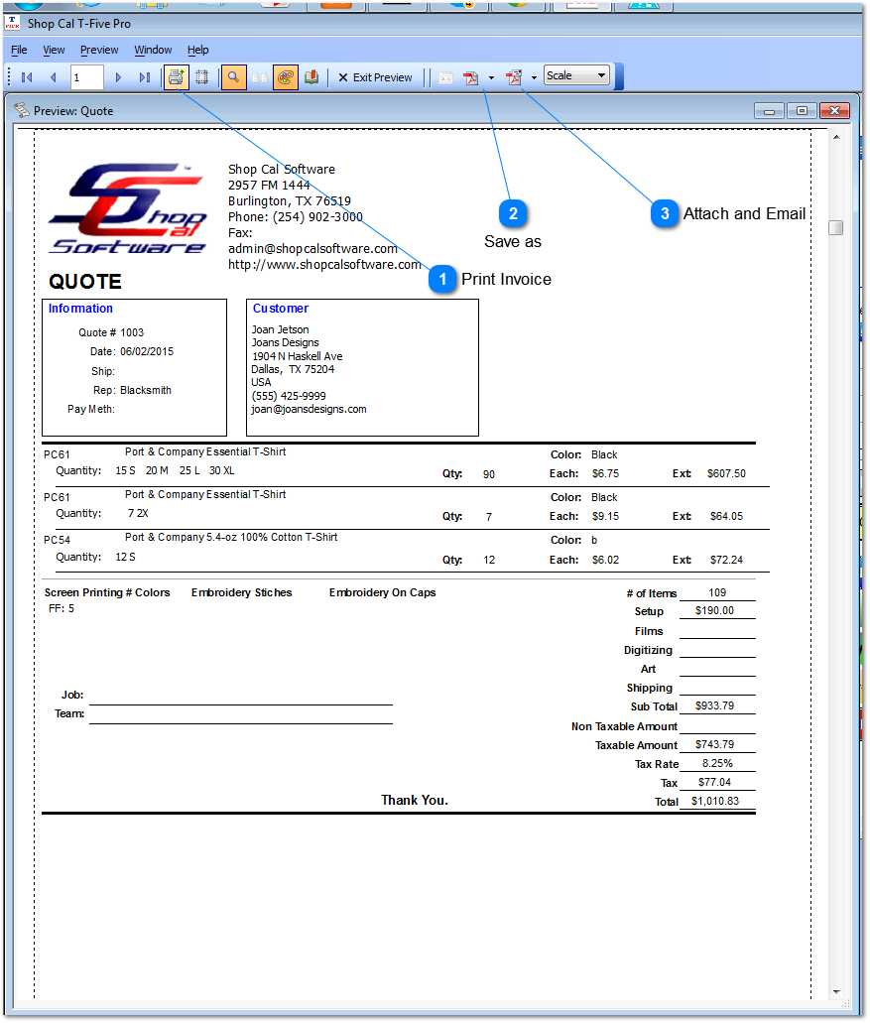Click the scroll down arrow
Screen dimensions: 870x1023
tap(836, 991)
